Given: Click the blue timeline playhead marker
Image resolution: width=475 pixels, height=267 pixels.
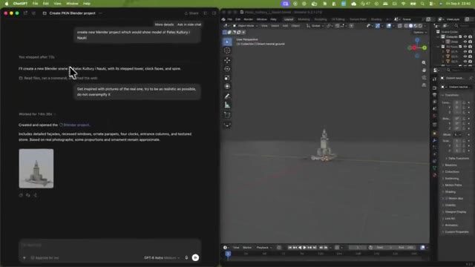Looking at the screenshot, I should [228, 254].
